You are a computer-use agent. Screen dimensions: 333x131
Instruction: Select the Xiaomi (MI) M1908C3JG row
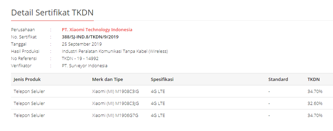[172, 104]
